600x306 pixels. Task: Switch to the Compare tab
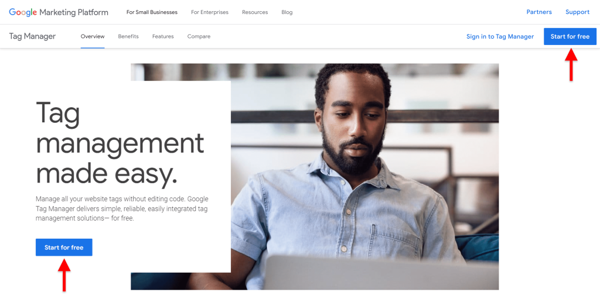[x=199, y=37]
